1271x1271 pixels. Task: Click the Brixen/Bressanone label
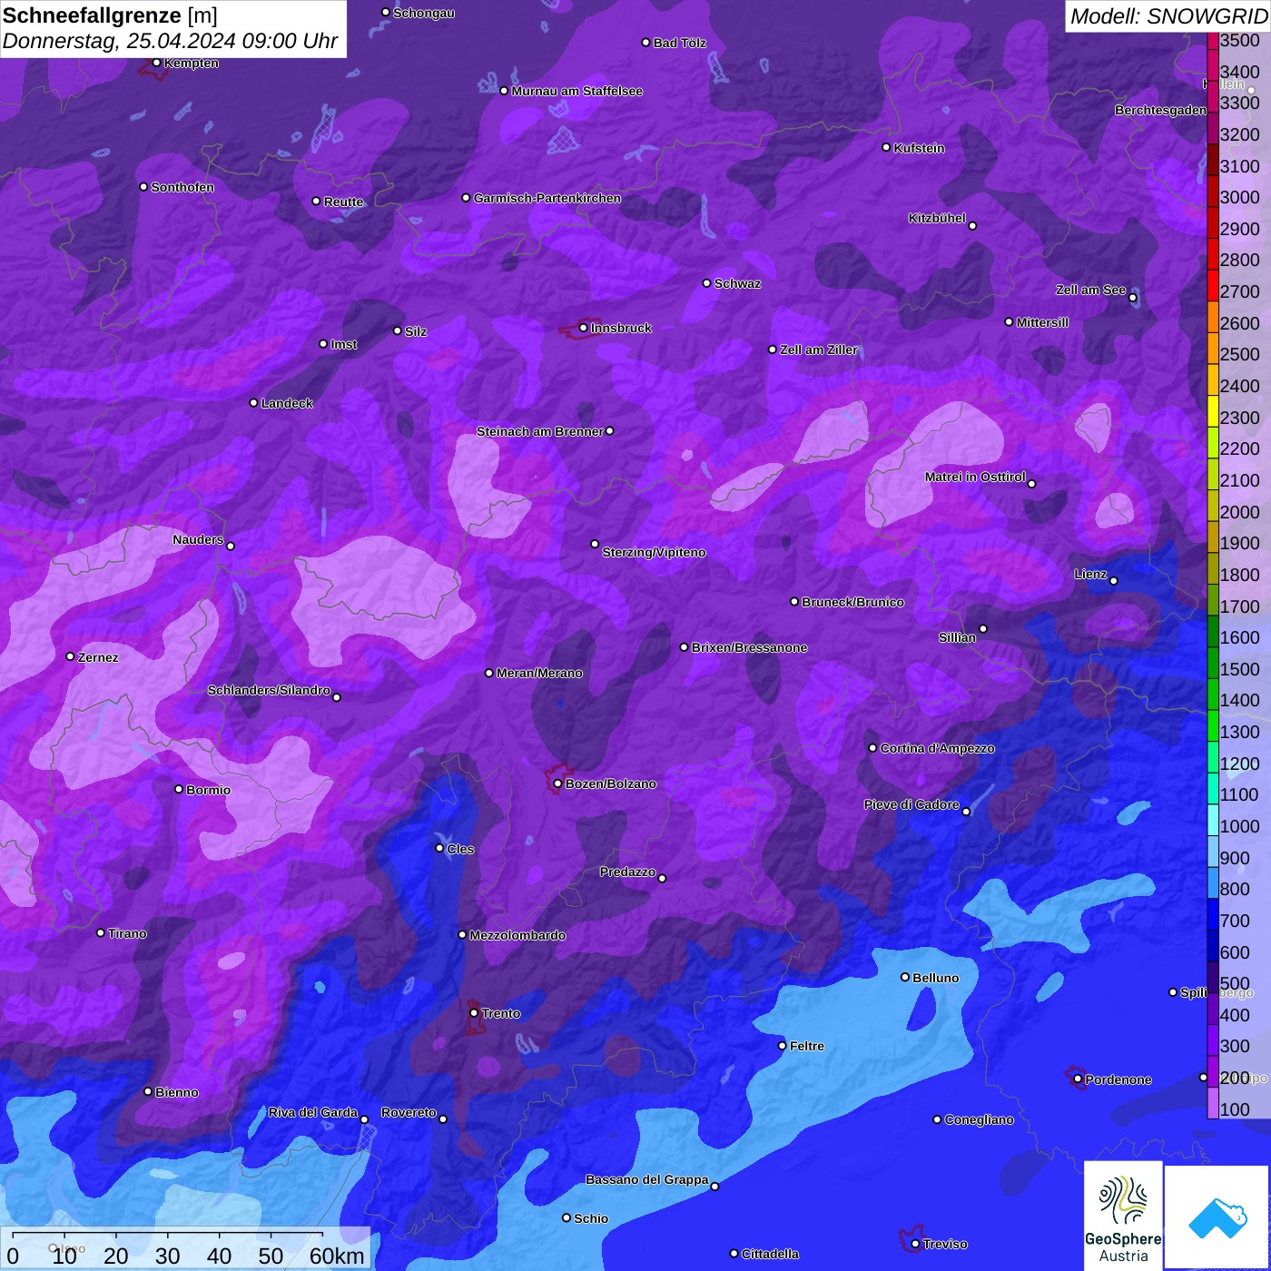click(x=749, y=647)
